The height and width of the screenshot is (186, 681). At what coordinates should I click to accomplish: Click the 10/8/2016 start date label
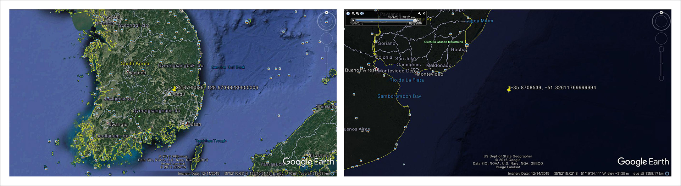click(x=357, y=23)
